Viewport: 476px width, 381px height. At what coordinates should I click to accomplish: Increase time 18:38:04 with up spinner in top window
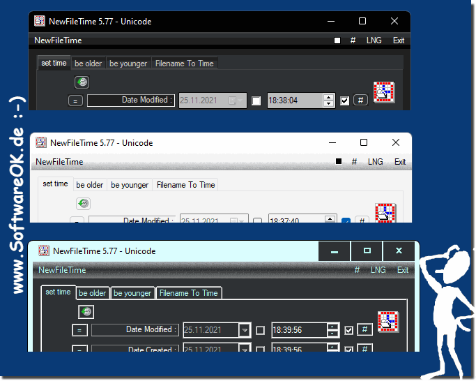[328, 97]
